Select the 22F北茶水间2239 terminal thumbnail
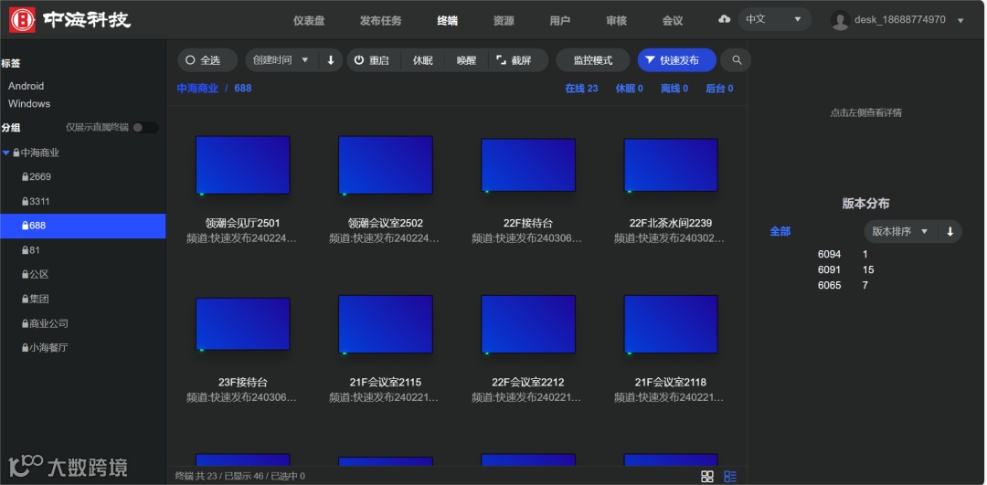Screen dimensions: 987x485 (671, 164)
